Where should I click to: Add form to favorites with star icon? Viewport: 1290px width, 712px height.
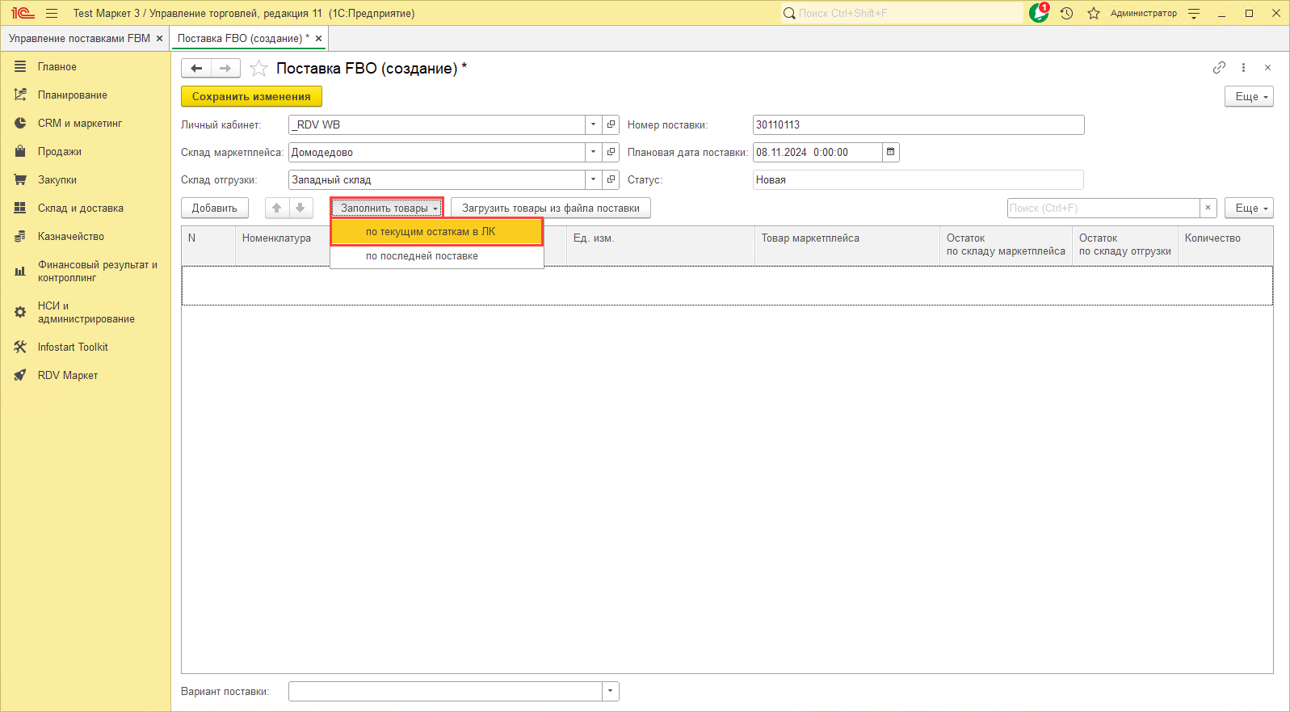click(x=258, y=69)
